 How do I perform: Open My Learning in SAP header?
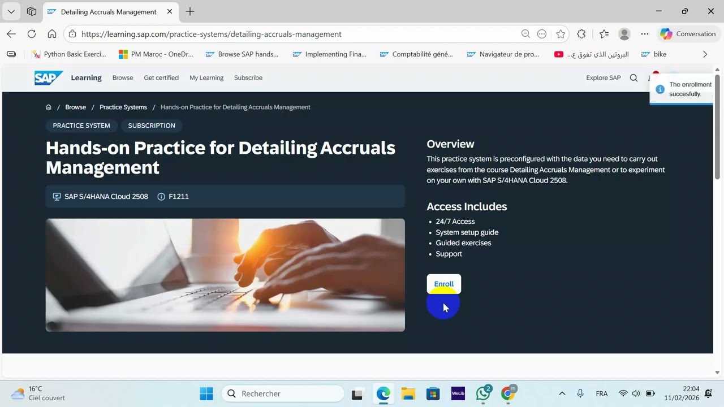[x=206, y=78]
